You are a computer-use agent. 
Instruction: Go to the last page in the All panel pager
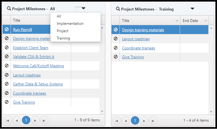click(44, 120)
